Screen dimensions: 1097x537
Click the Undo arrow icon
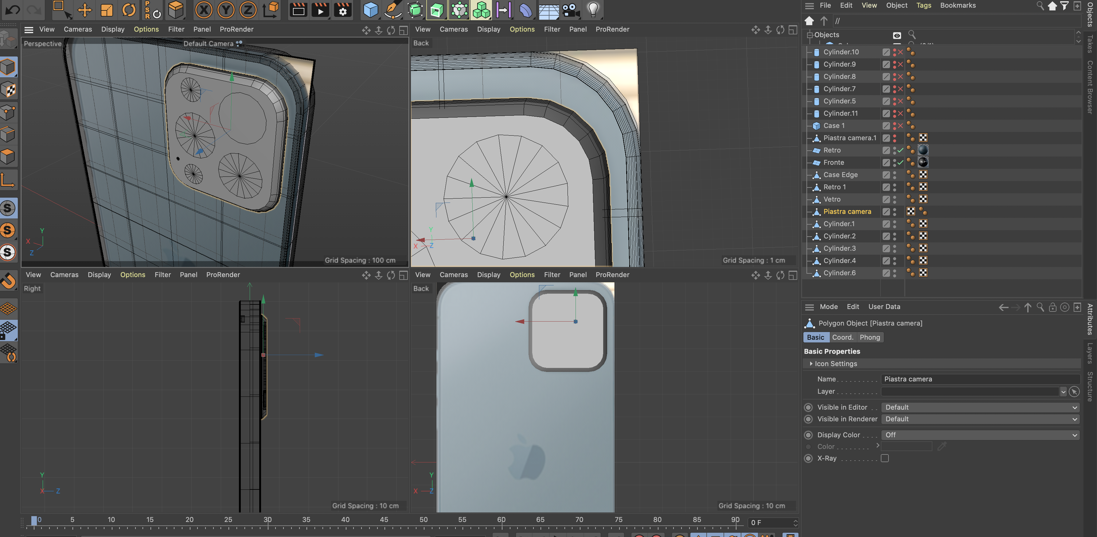coord(12,10)
